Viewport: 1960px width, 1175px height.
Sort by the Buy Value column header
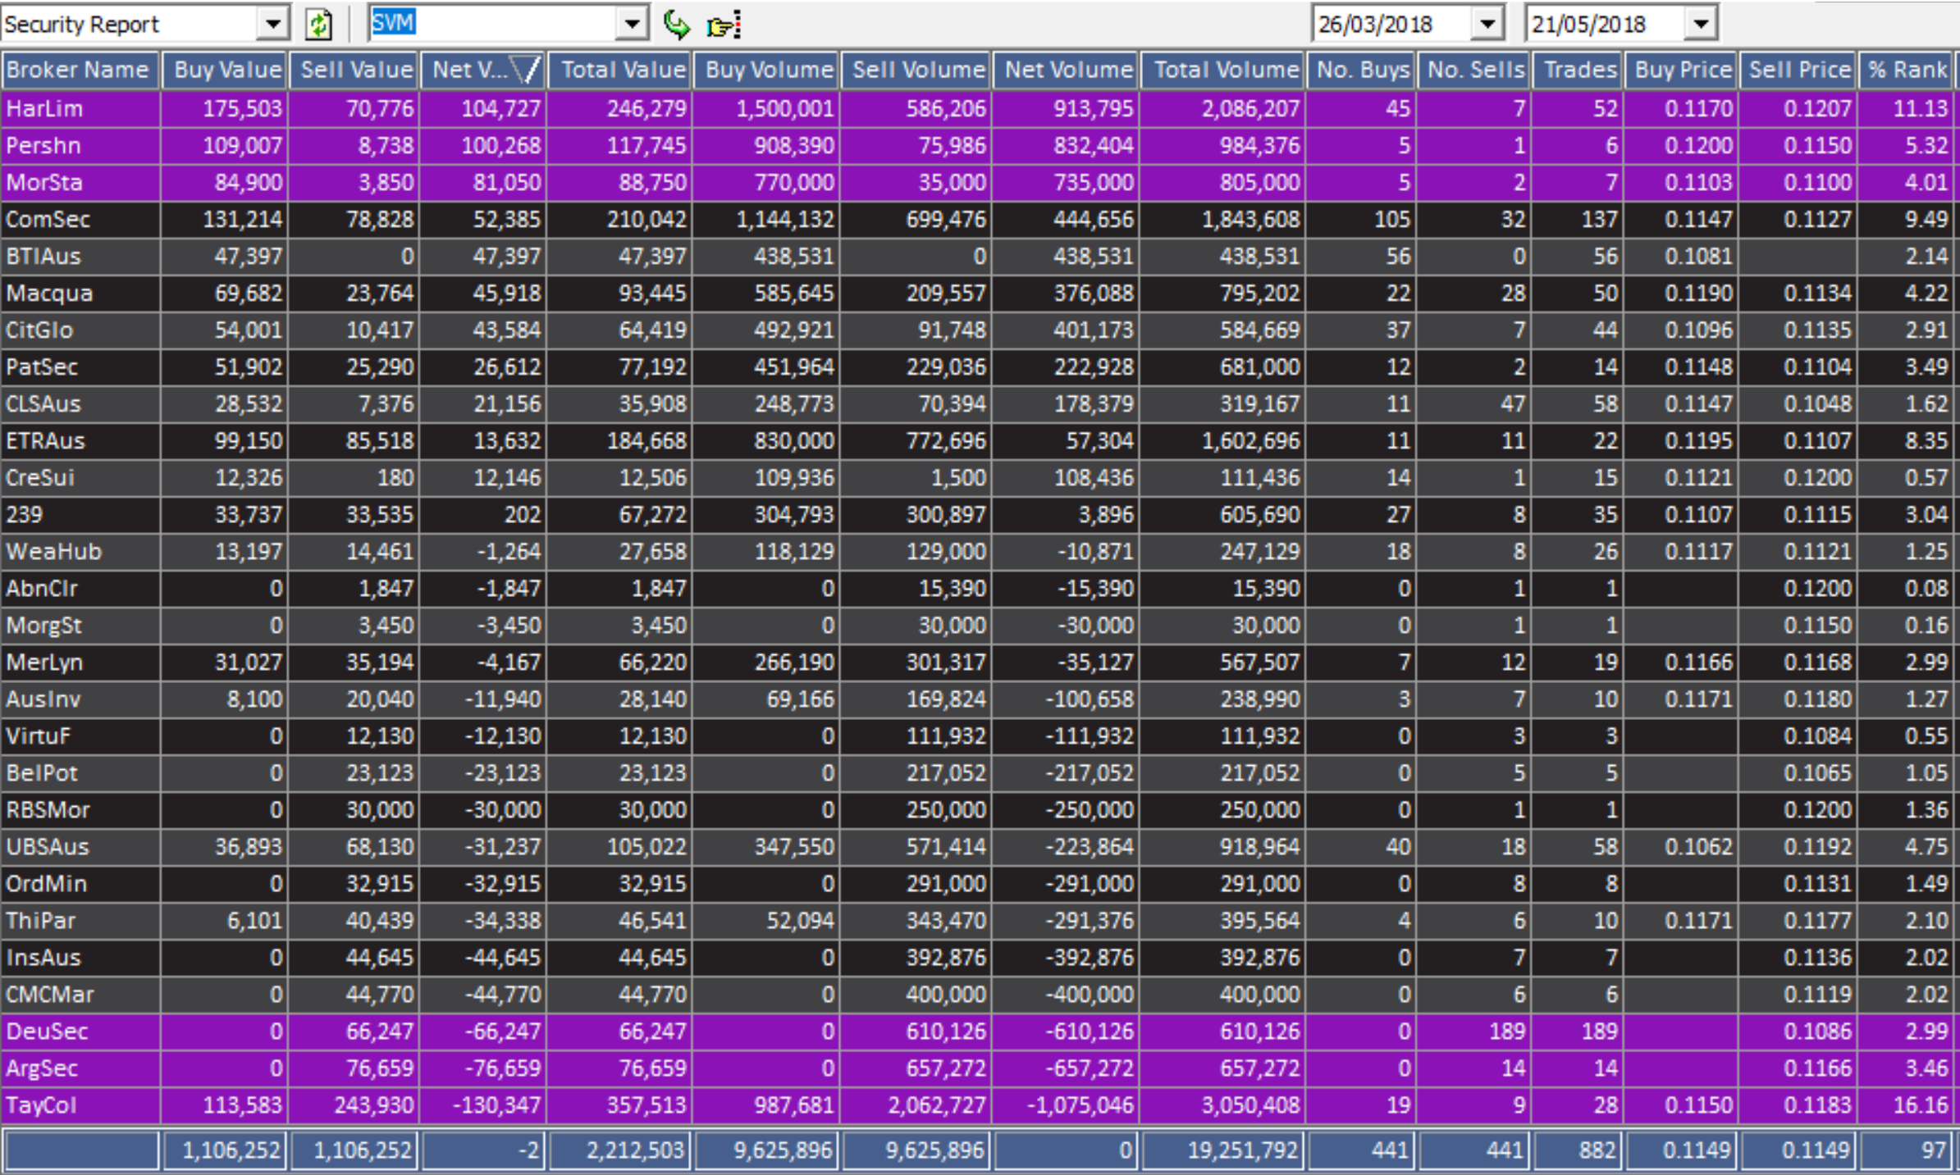point(225,70)
